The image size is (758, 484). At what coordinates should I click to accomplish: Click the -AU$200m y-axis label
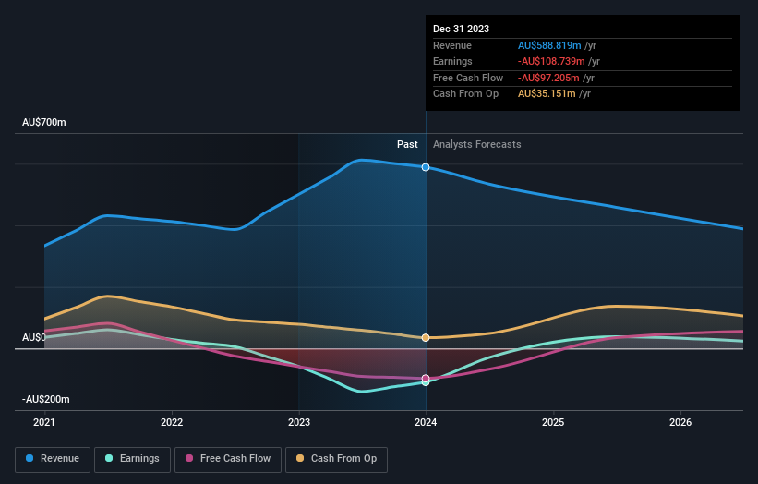46,399
